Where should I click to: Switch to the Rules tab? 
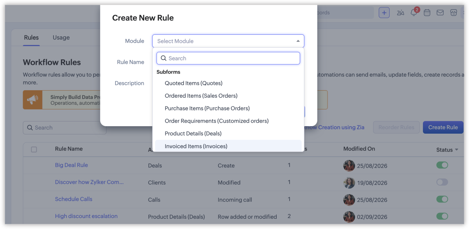coord(31,38)
